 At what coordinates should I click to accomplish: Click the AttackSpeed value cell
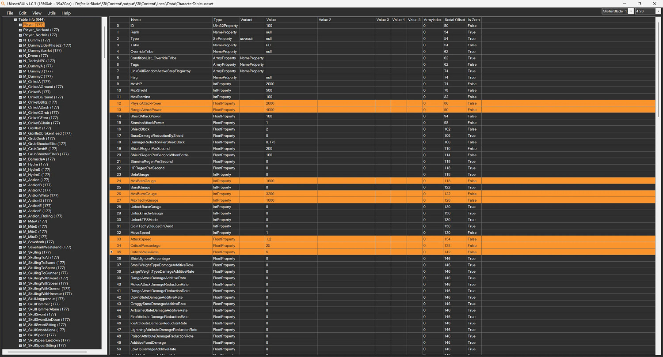(x=290, y=239)
